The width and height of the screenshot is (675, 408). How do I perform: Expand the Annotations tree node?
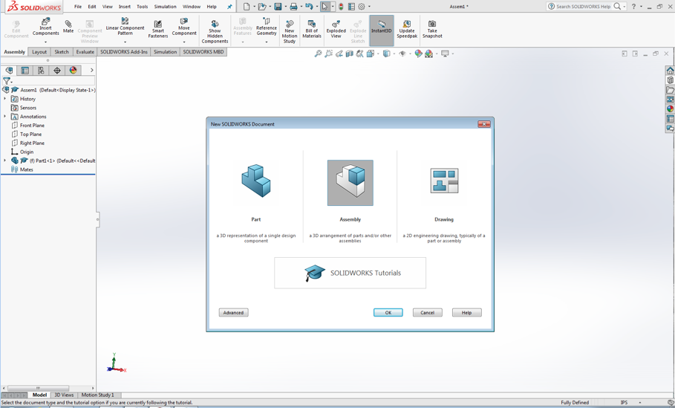click(5, 117)
